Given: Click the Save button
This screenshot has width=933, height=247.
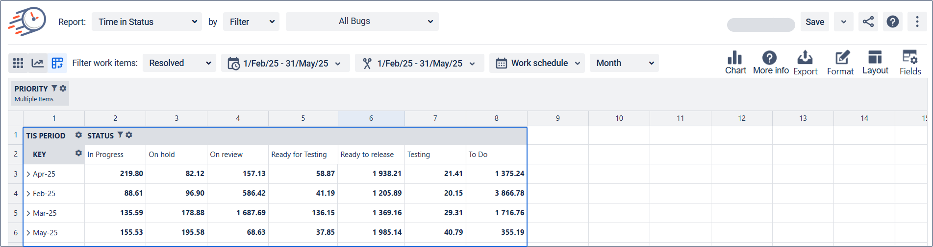Looking at the screenshot, I should [814, 22].
